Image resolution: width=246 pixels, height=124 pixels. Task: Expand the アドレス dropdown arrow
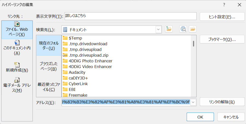coord(193,102)
